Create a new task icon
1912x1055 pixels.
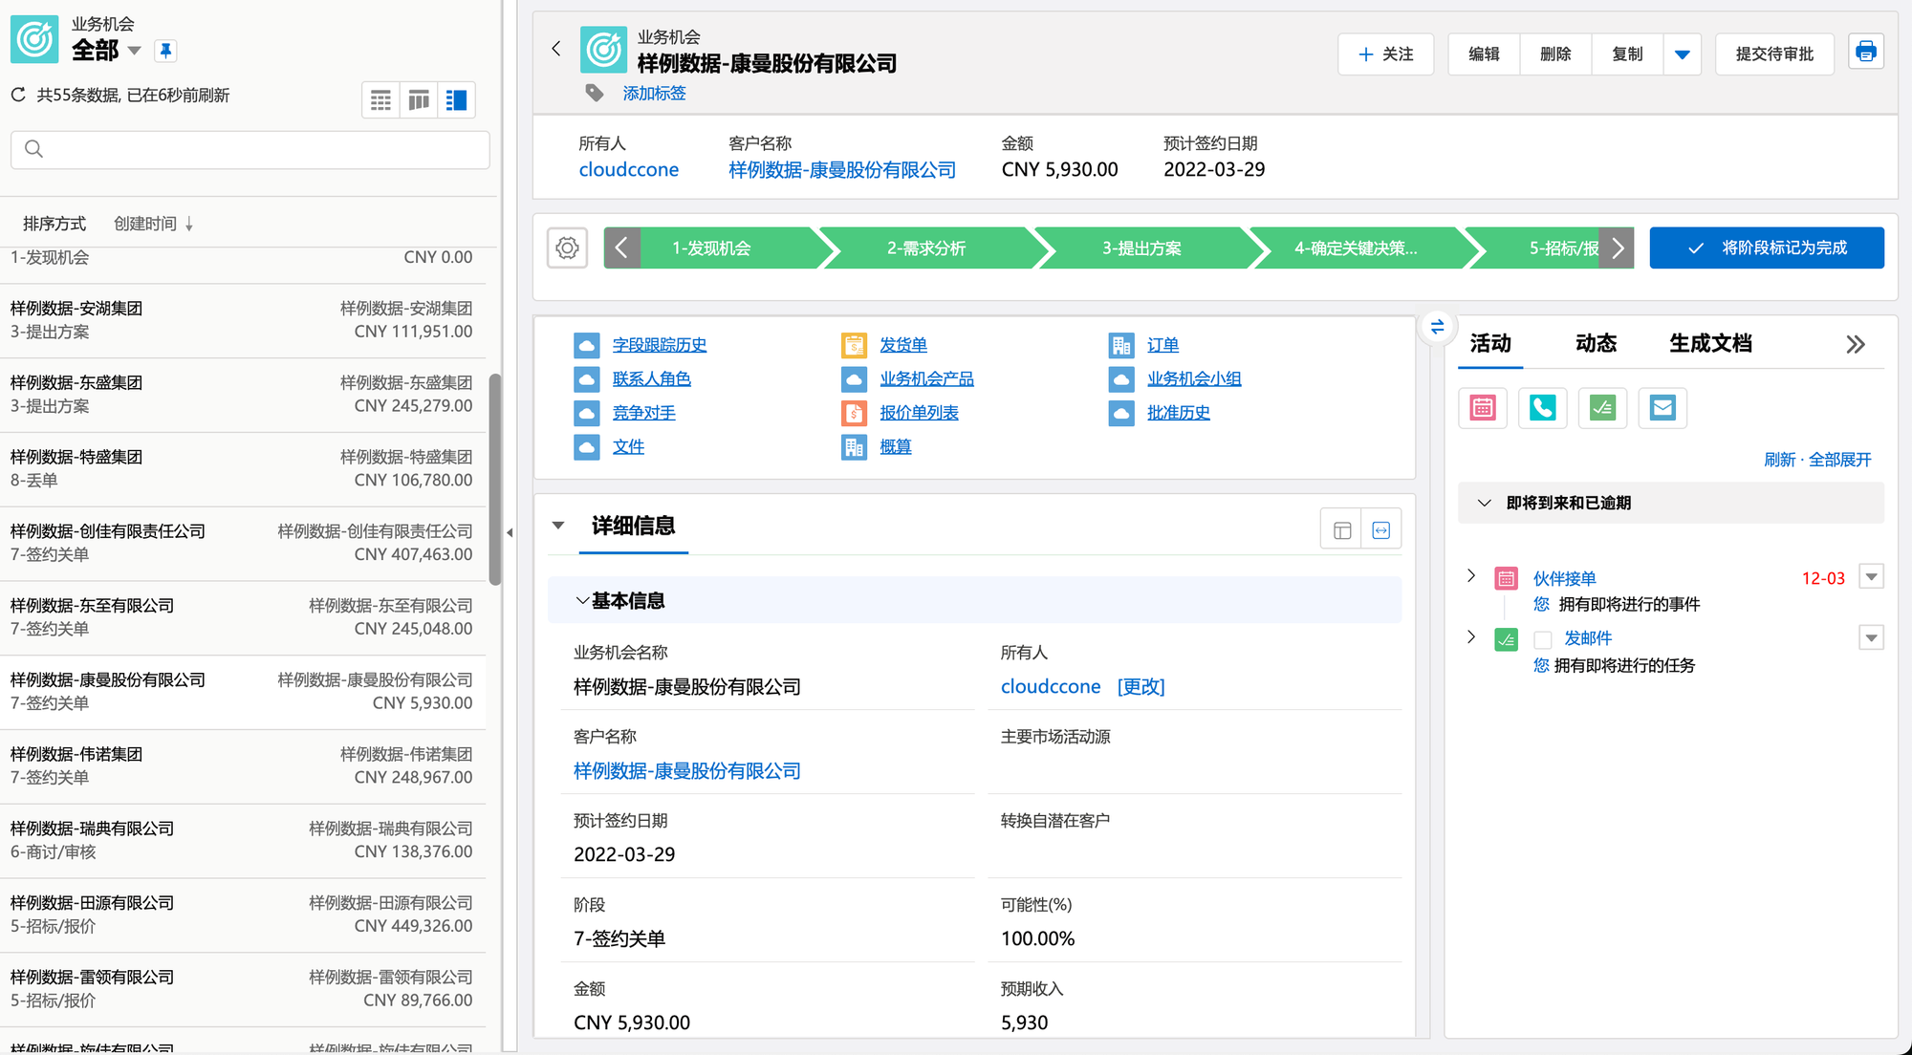1602,408
